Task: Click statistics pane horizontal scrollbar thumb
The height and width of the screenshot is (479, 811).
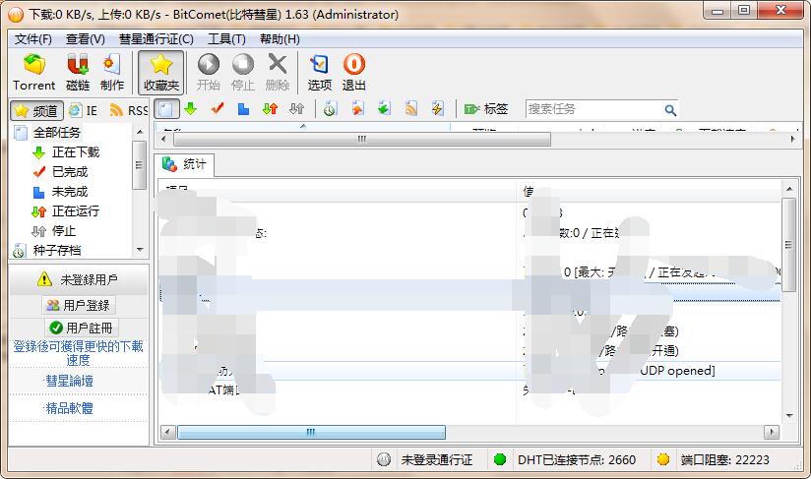Action: [x=311, y=432]
